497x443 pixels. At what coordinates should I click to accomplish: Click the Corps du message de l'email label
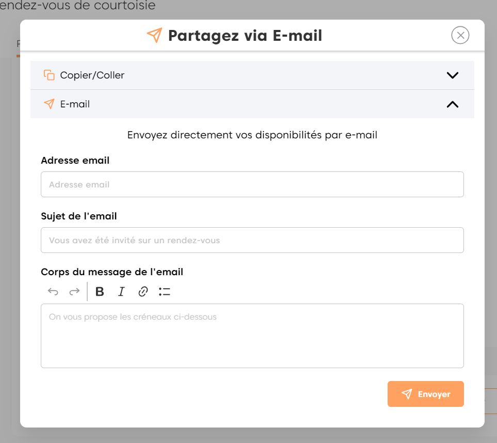[x=112, y=272]
